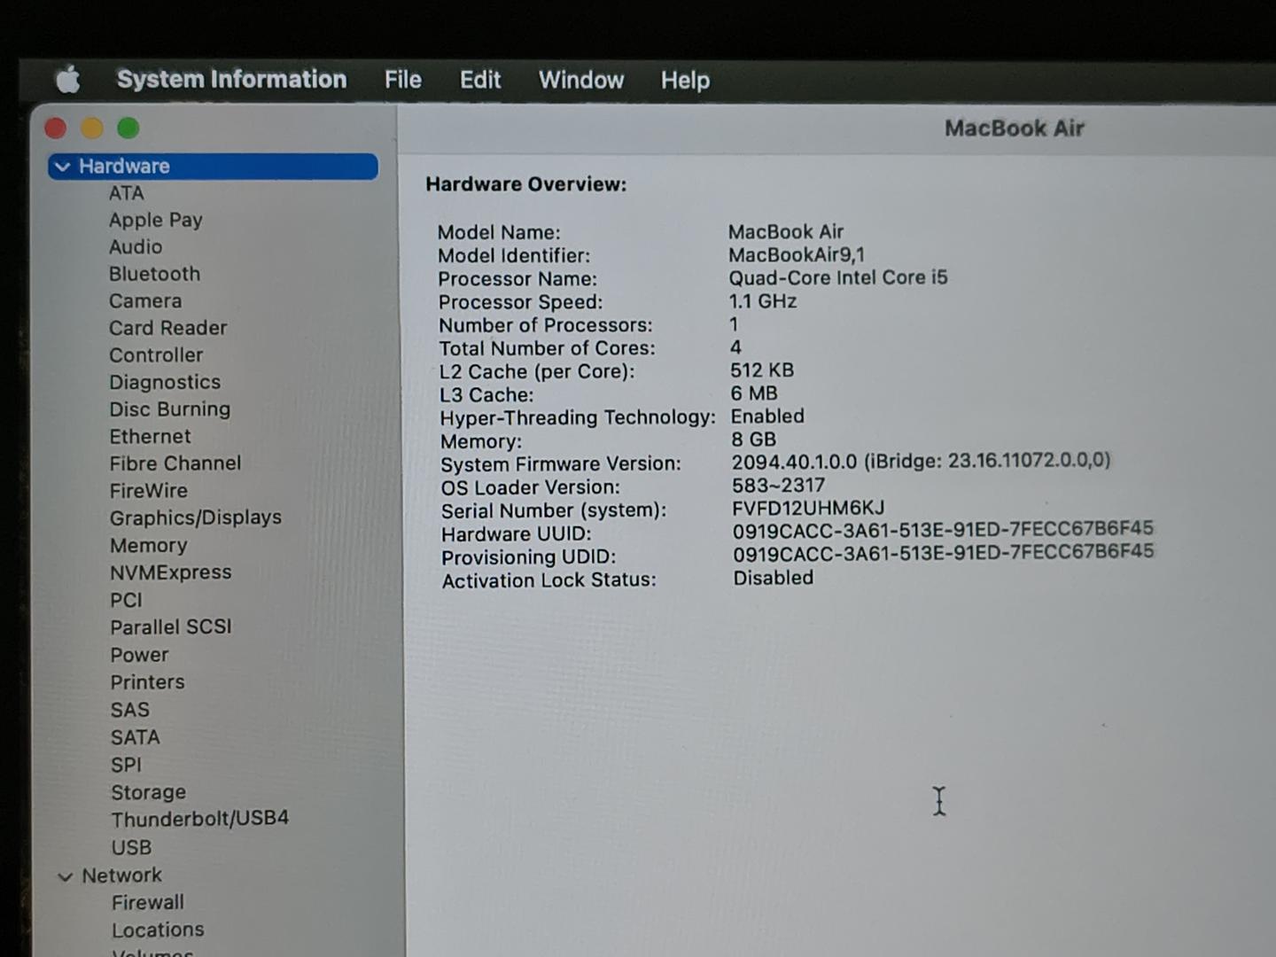Select Firewall under Network
Image resolution: width=1276 pixels, height=957 pixels.
147,902
